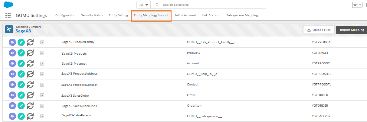Open the favorites list dropdown arrow
The width and height of the screenshot is (367, 122).
coord(360,5)
